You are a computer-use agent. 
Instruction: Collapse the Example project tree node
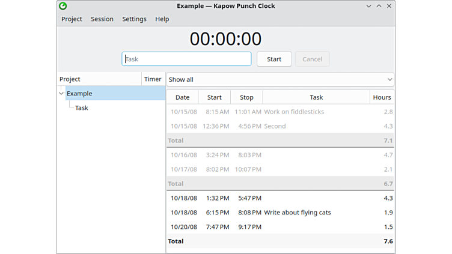coord(61,94)
